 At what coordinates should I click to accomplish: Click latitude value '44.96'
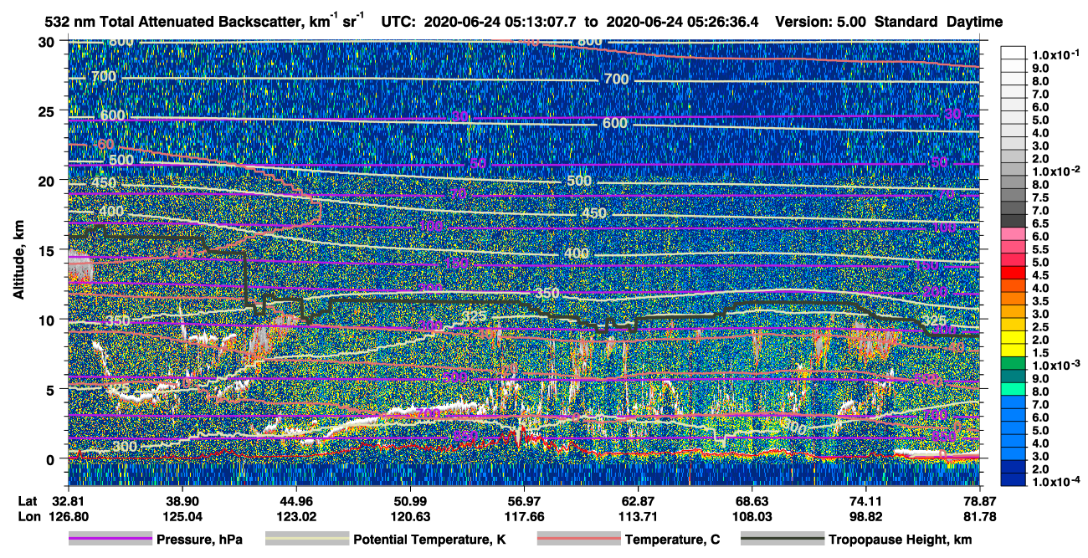pyautogui.click(x=296, y=501)
